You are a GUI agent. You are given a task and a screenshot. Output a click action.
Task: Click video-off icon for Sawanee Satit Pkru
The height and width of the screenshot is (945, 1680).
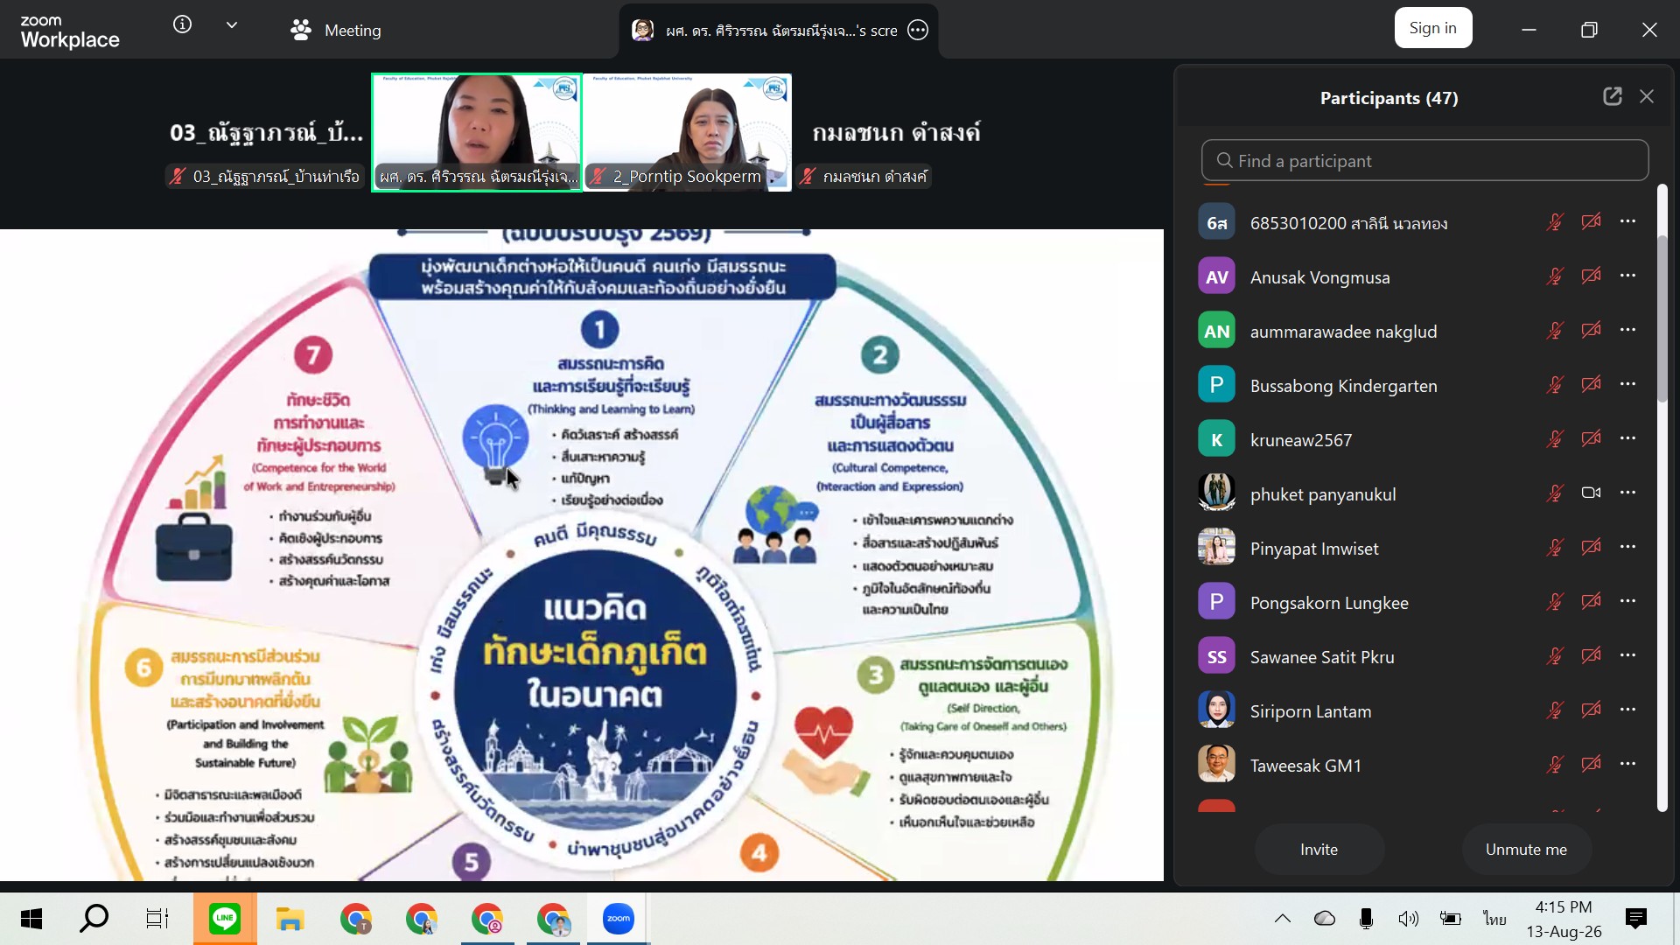(1591, 656)
